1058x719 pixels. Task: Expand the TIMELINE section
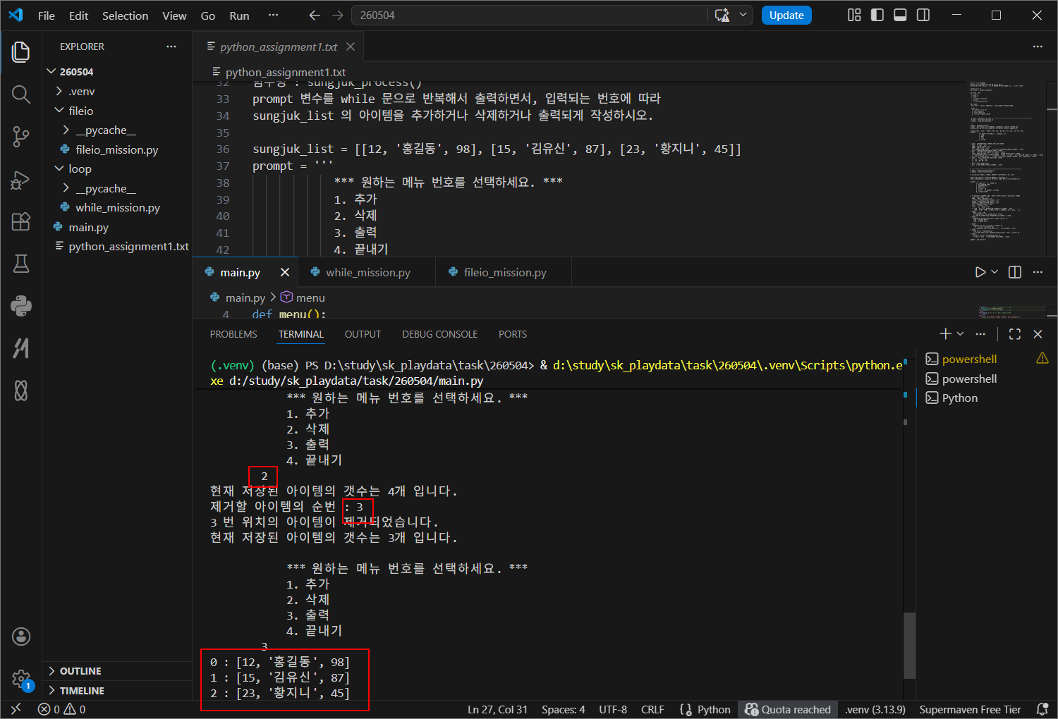click(x=116, y=691)
